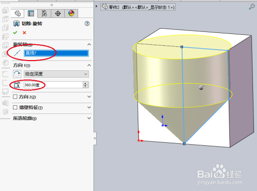Collapse the 旋转轴 section chevron
Screen dimensions: 257x191
89,45
